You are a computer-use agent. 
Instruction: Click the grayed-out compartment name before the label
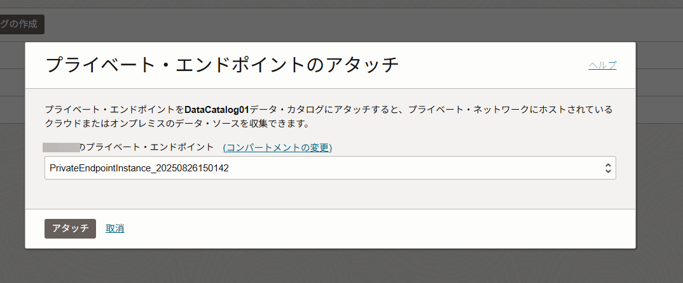click(62, 147)
